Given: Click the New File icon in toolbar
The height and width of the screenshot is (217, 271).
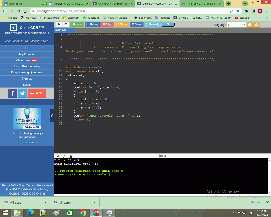Looking at the screenshot, I should coord(59,25).
